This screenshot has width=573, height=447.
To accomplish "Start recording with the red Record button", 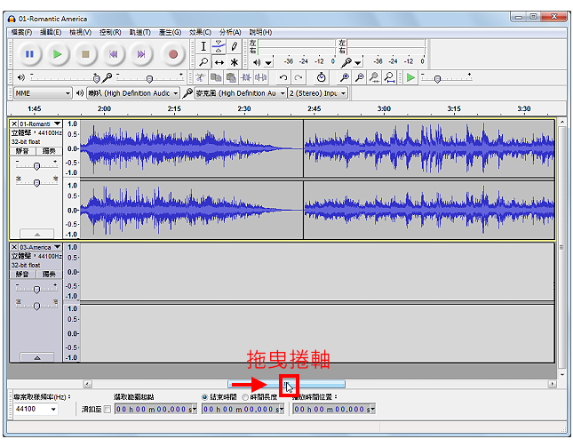I will coord(173,54).
